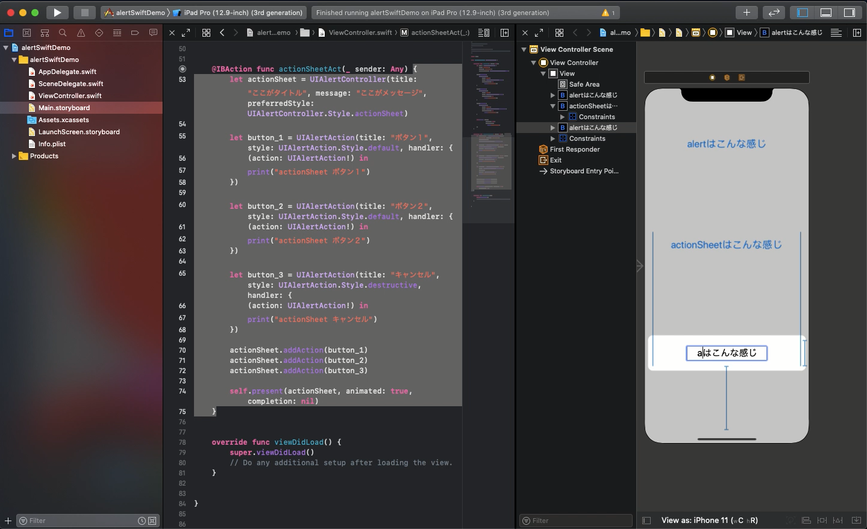Viewport: 867px width, 529px height.
Task: Open ViewController.swift jump bar item
Action: [355, 32]
